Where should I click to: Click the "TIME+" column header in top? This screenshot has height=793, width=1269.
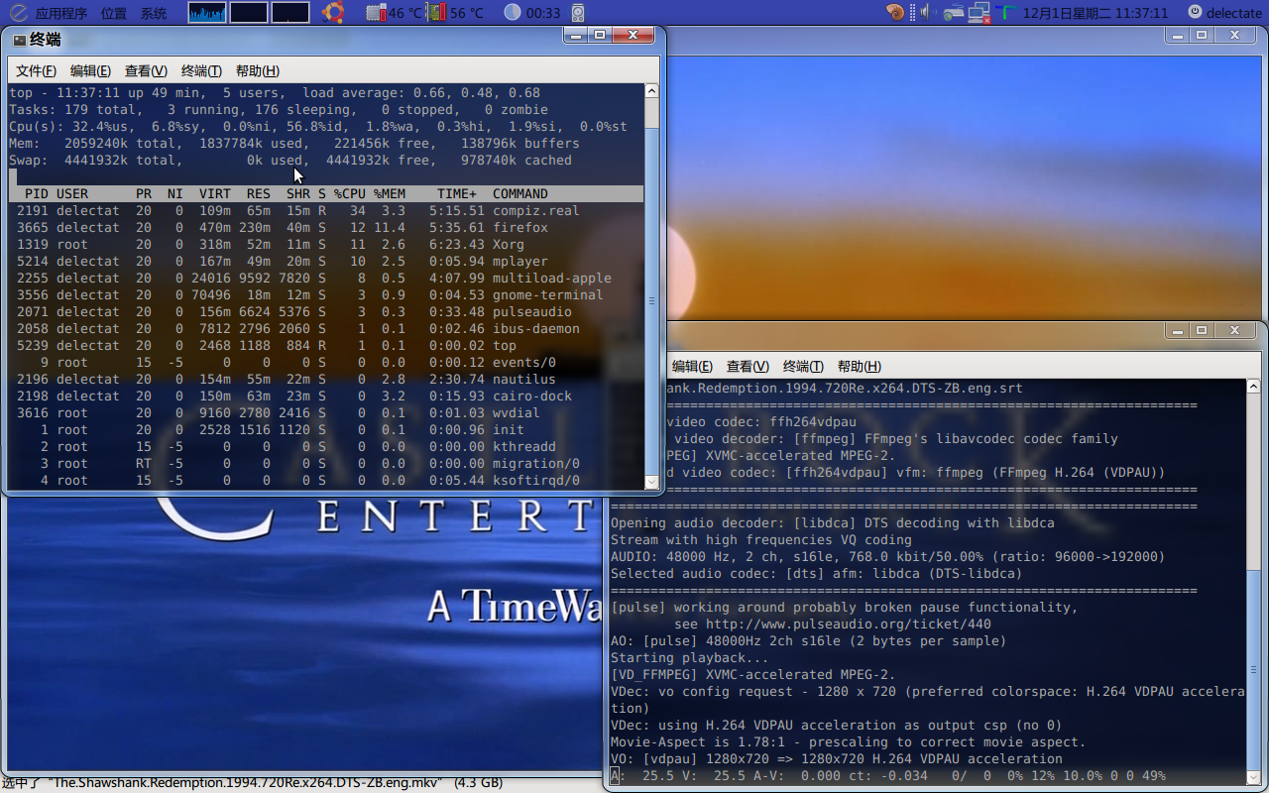point(457,194)
